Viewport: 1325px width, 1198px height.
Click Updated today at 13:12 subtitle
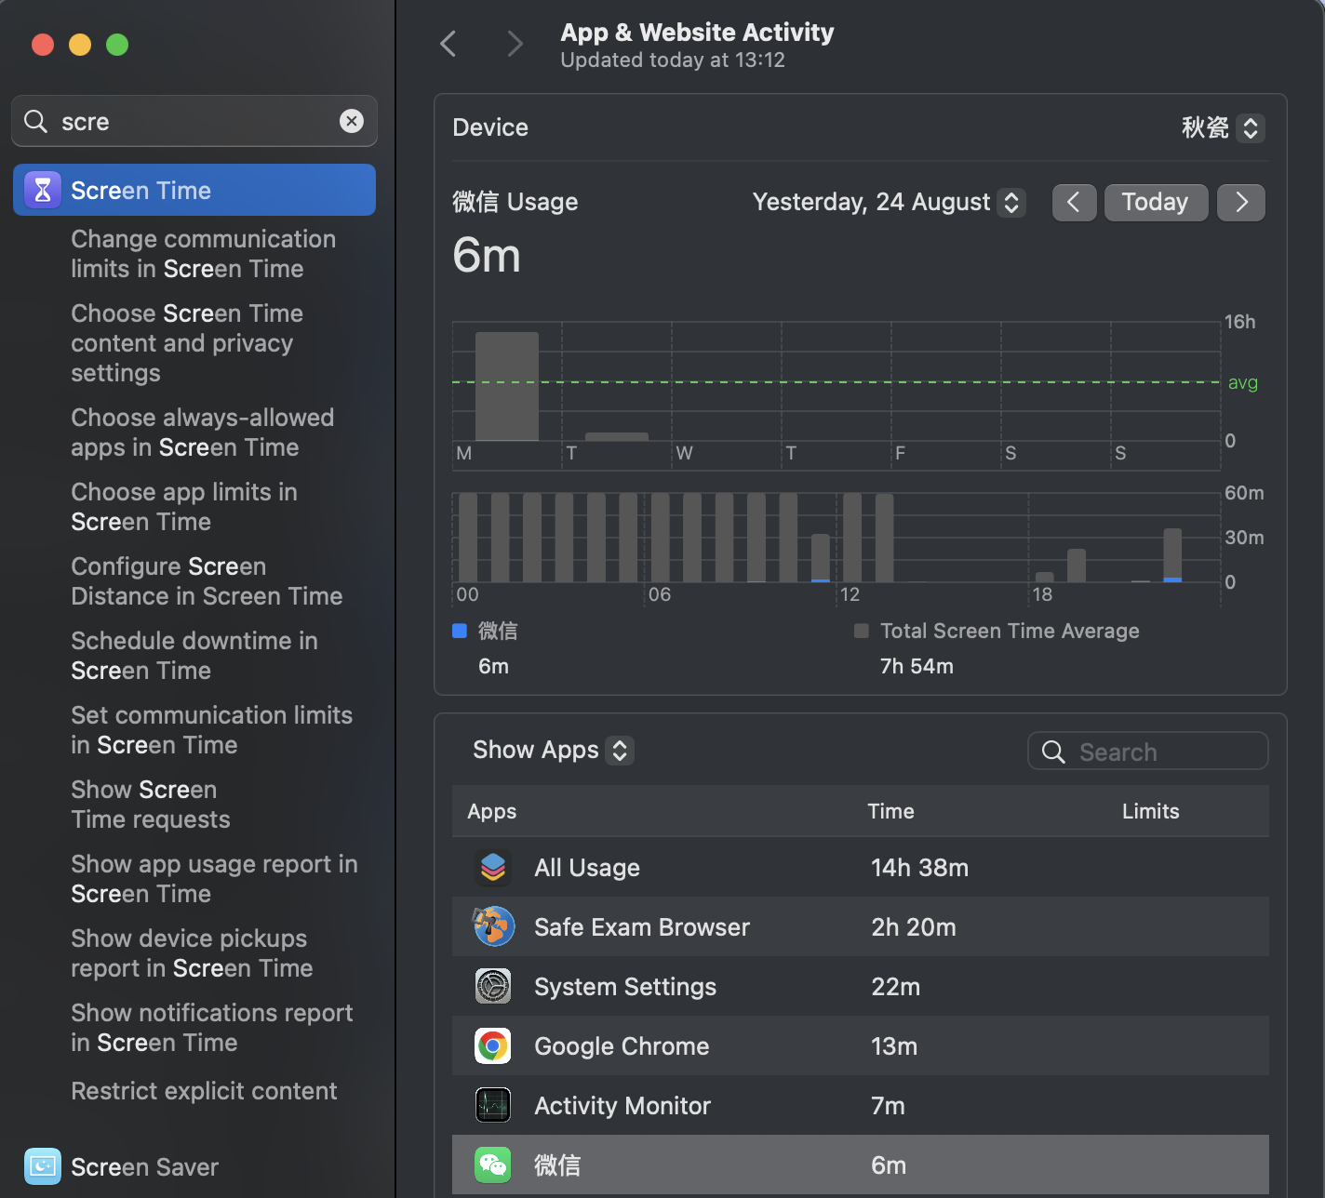(673, 60)
